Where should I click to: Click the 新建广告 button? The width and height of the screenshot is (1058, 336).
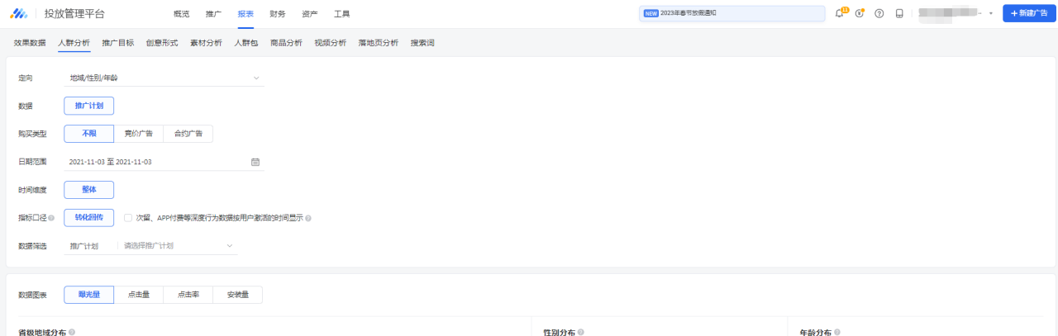pos(1029,13)
